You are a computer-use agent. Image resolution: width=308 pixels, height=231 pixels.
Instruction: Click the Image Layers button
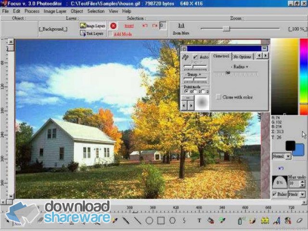coord(93,26)
